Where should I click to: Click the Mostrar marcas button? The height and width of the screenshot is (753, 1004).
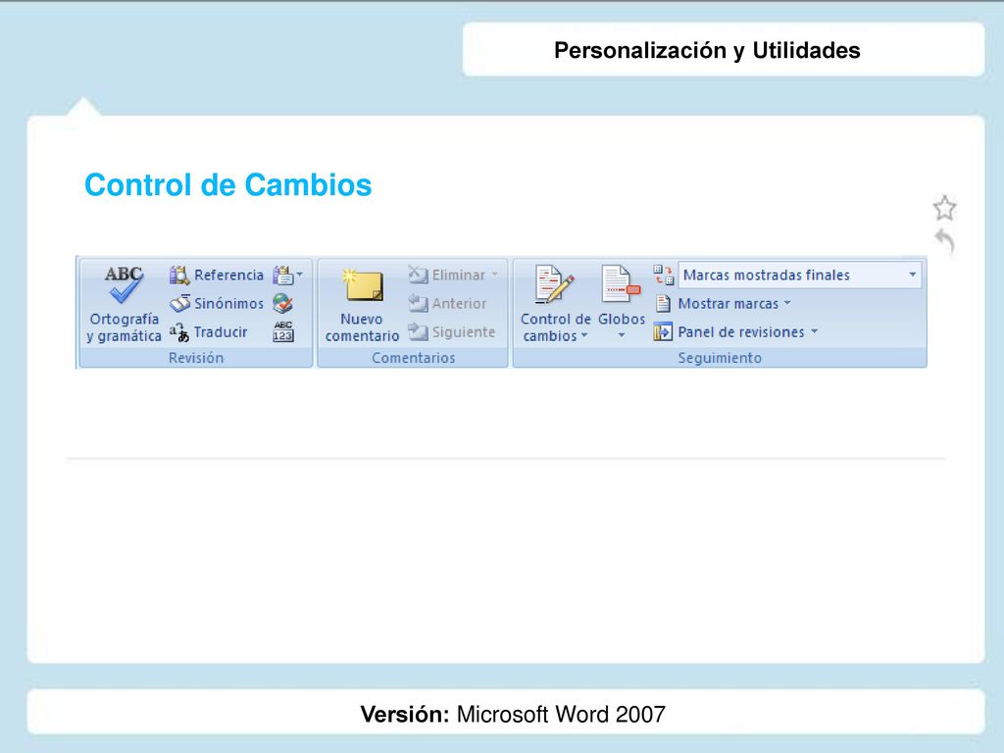coord(717,304)
